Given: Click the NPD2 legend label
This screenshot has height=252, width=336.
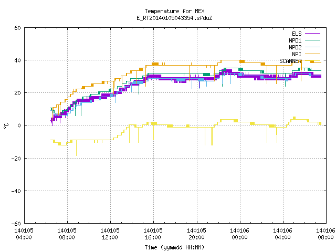Looking at the screenshot, I should [x=295, y=47].
